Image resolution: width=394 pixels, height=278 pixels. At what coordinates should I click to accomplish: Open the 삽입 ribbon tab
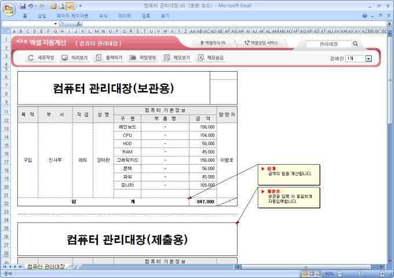click(42, 16)
